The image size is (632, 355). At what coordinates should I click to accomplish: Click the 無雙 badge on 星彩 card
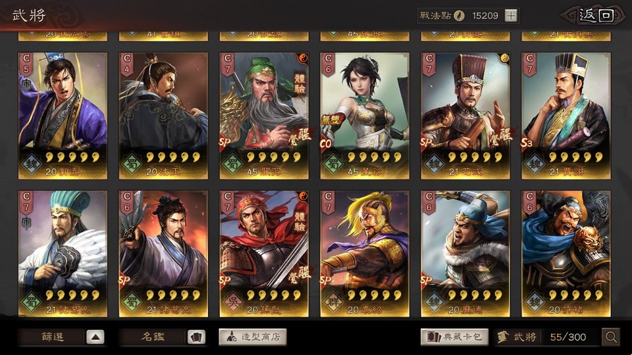(x=332, y=120)
